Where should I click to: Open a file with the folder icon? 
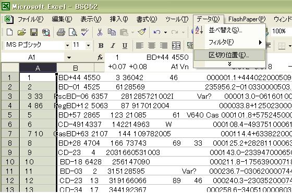[22, 32]
